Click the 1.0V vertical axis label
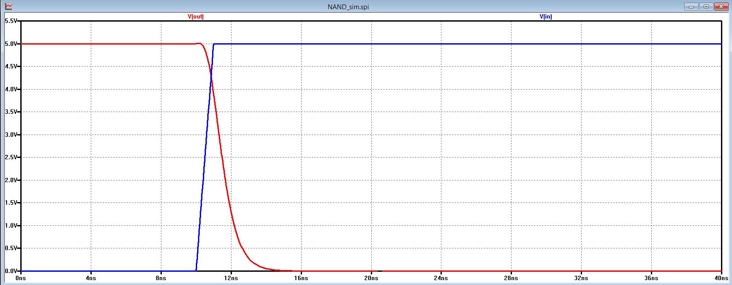732x285 pixels. [x=11, y=225]
